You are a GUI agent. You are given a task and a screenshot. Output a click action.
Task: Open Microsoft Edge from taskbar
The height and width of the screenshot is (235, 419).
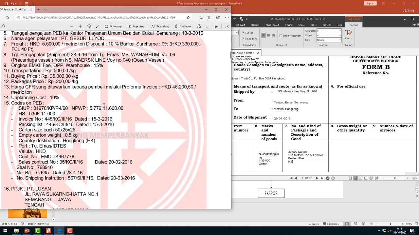(x=59, y=231)
